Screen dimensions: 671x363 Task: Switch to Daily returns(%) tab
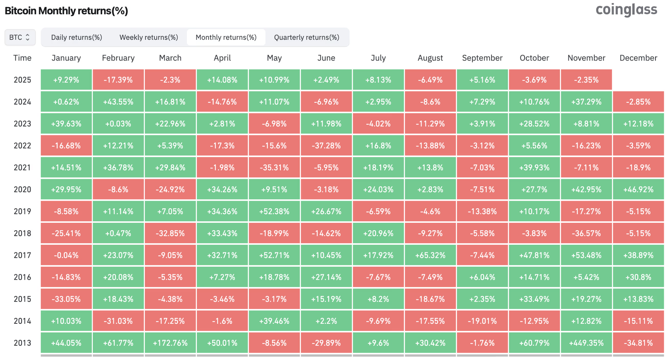pos(76,37)
